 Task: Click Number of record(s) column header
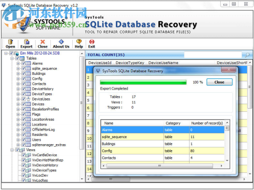[207, 123]
